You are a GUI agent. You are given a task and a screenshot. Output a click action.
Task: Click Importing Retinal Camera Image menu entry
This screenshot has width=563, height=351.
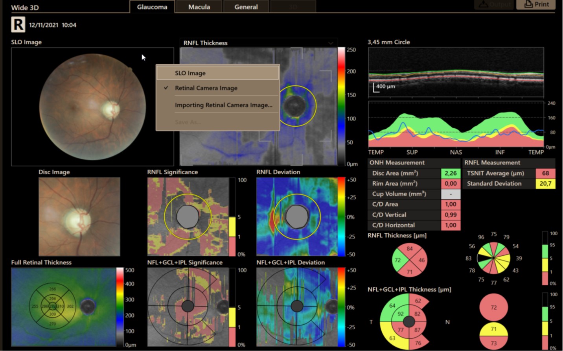coord(223,105)
